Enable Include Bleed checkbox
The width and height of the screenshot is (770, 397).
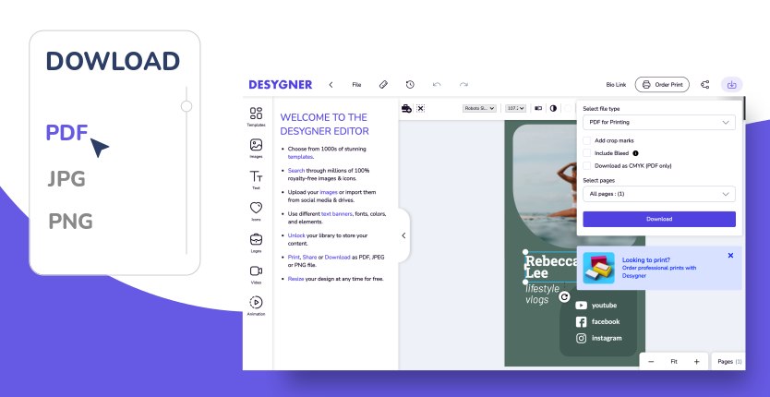587,153
